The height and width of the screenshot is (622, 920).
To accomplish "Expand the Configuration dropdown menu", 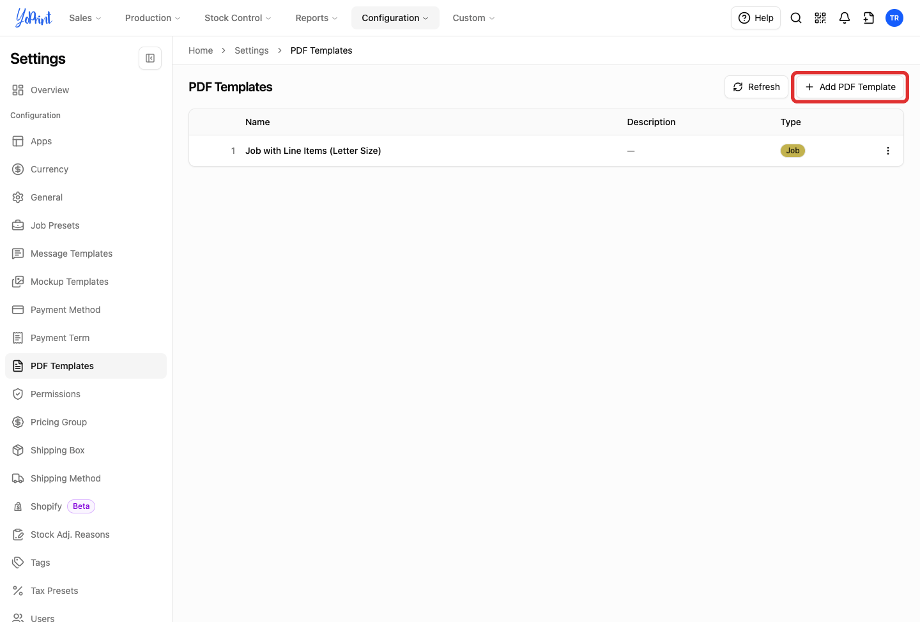I will tap(395, 18).
